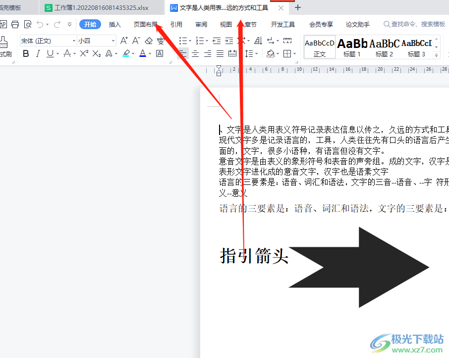The height and width of the screenshot is (358, 449).
Task: Justify the paragraph text
Action: (220, 53)
